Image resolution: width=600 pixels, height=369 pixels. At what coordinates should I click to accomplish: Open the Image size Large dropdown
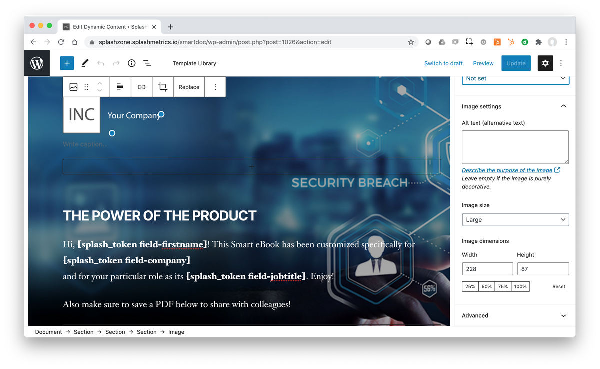(x=515, y=219)
